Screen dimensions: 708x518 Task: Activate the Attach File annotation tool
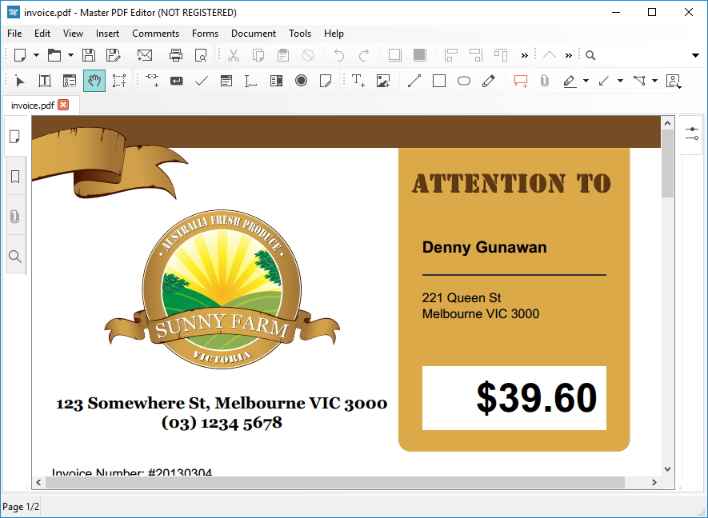coord(544,80)
